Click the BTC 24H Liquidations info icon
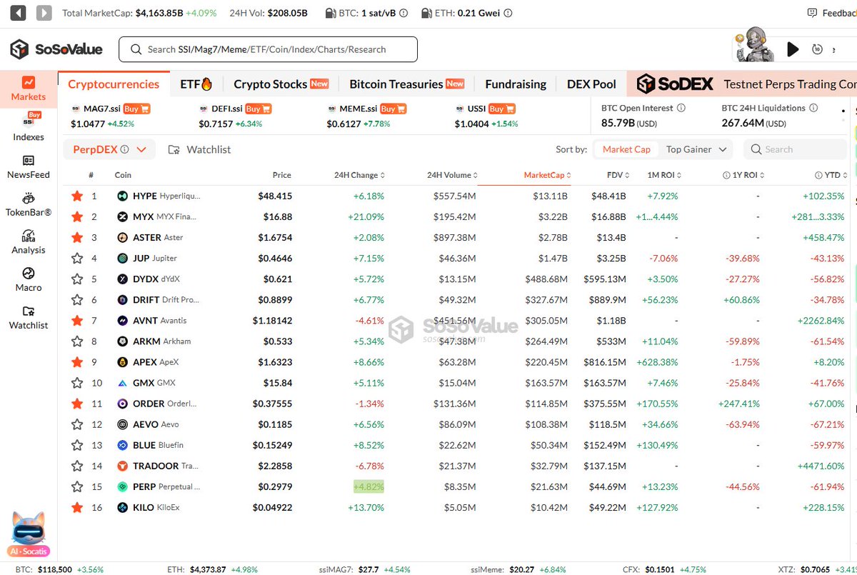 813,108
